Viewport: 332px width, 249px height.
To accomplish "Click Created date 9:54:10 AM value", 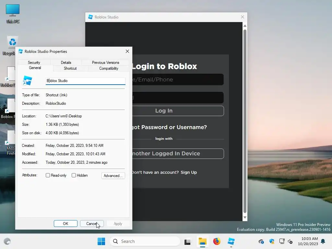I will [74, 146].
